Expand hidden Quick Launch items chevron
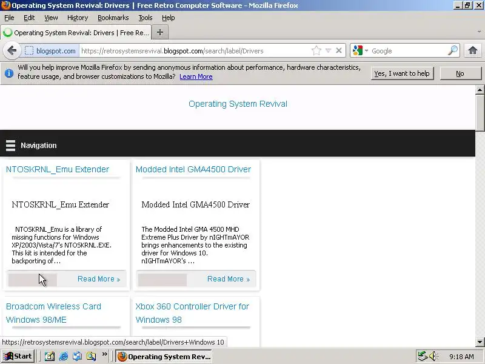The height and width of the screenshot is (364, 485). click(x=104, y=354)
